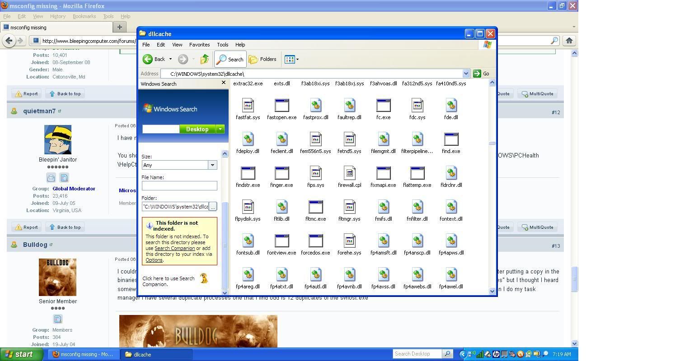The height and width of the screenshot is (361, 694).
Task: Open the Desktop search scope dropdown arrow
Action: click(220, 129)
